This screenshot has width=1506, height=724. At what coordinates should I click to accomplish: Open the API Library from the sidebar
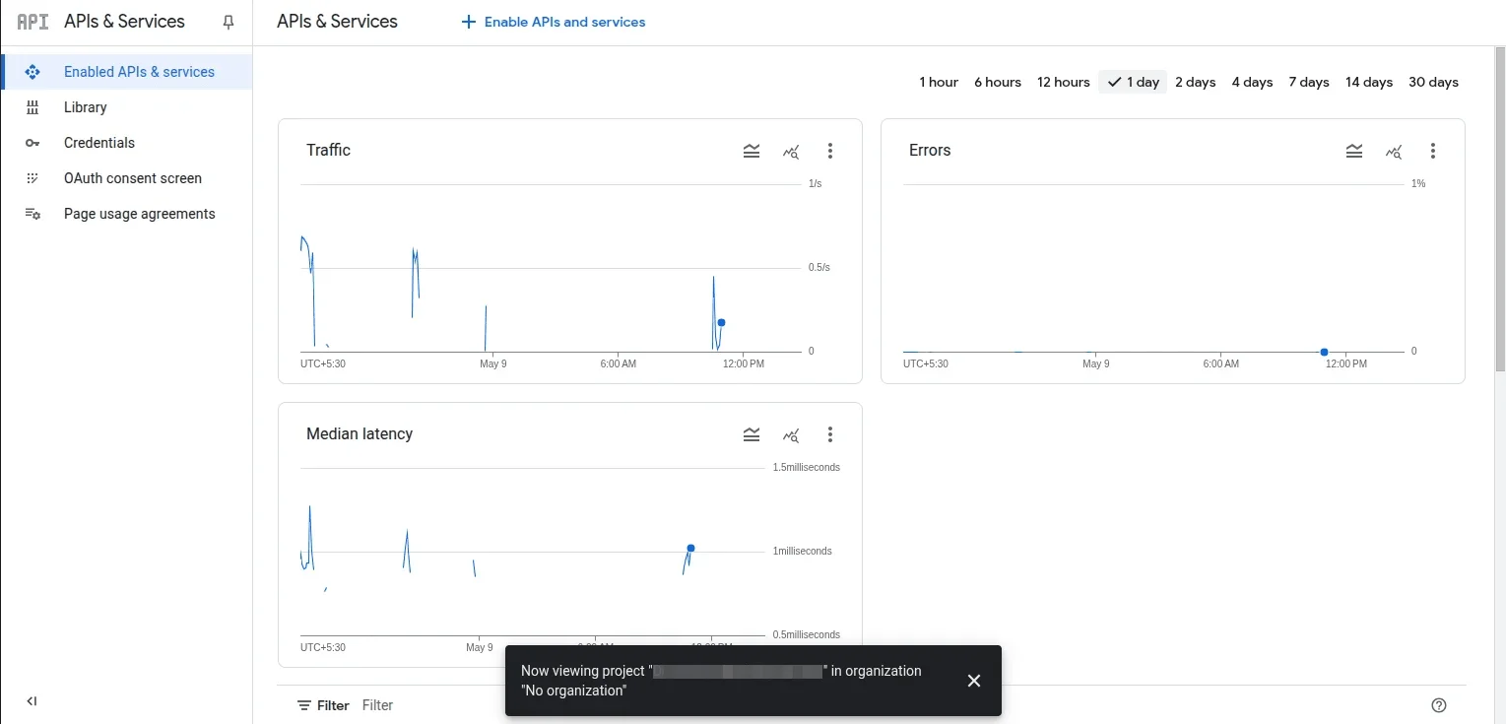click(85, 106)
